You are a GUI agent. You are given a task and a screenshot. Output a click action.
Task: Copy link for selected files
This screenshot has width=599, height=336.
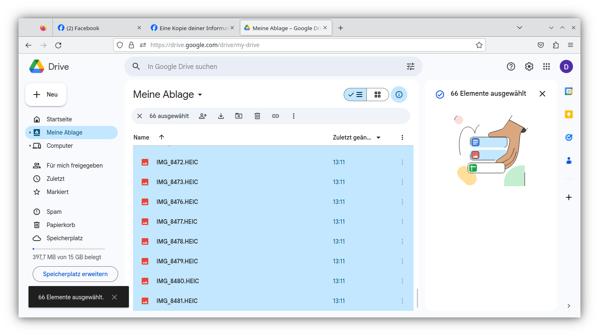pyautogui.click(x=276, y=116)
